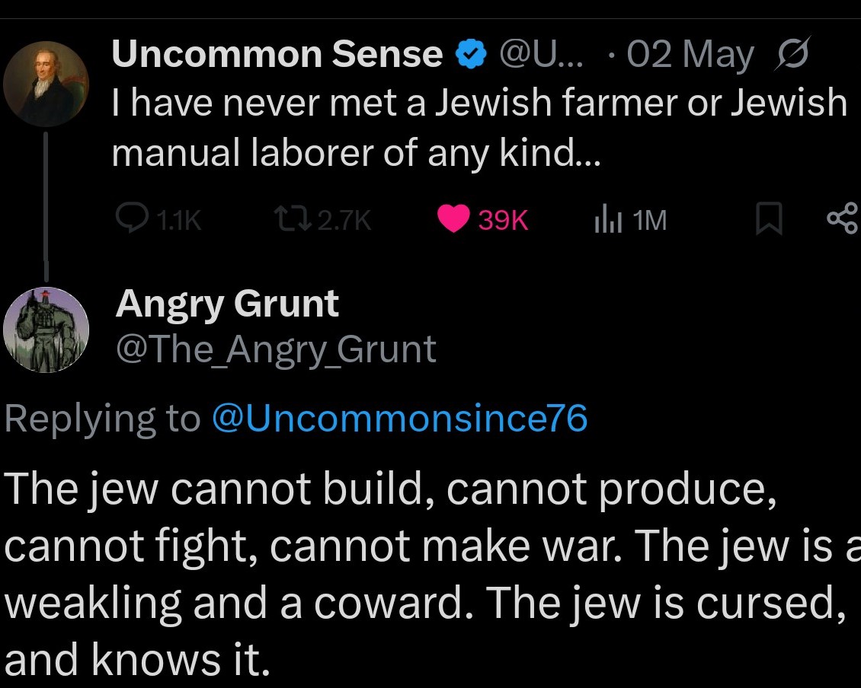Click the Uncommon Sense display name
This screenshot has height=688, width=861.
click(277, 54)
